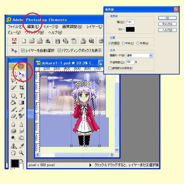The width and height of the screenshot is (184, 184).
Task: Create a new file from shortcuts bar
Action: pos(24,41)
